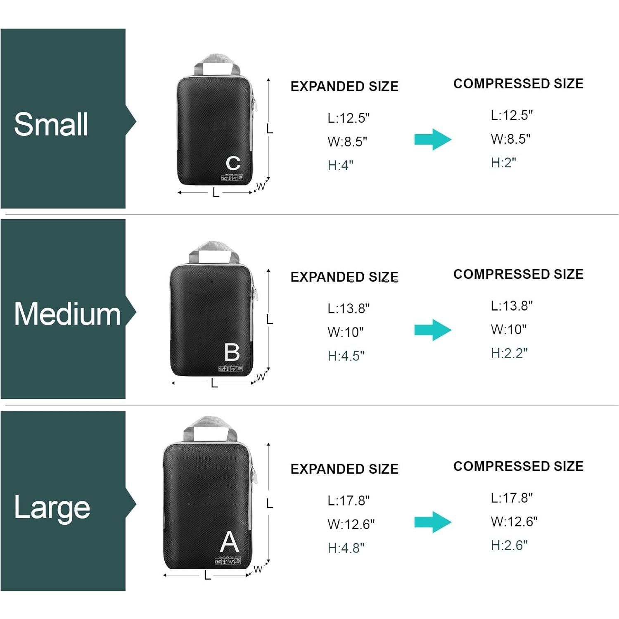The height and width of the screenshot is (619, 619).
Task: Click the teal arrow in the Small row
Action: [432, 140]
